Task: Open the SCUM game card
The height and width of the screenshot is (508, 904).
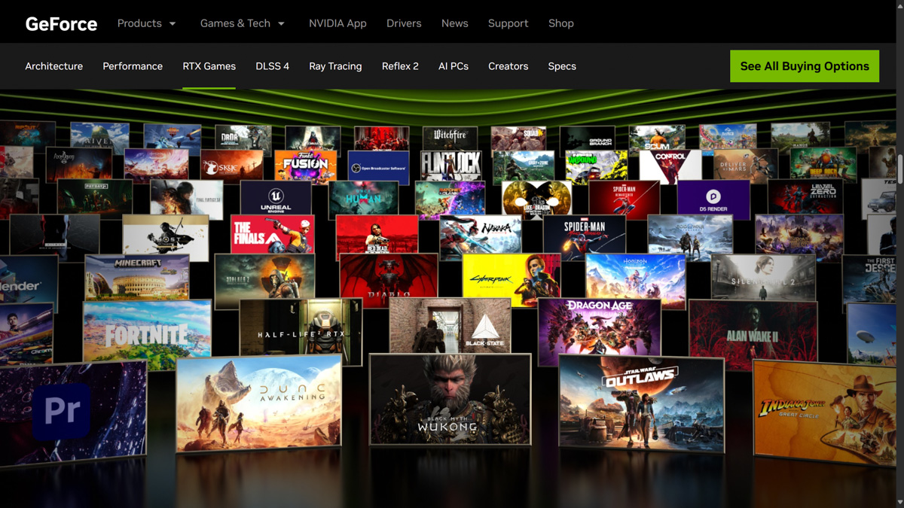Action: (657, 138)
